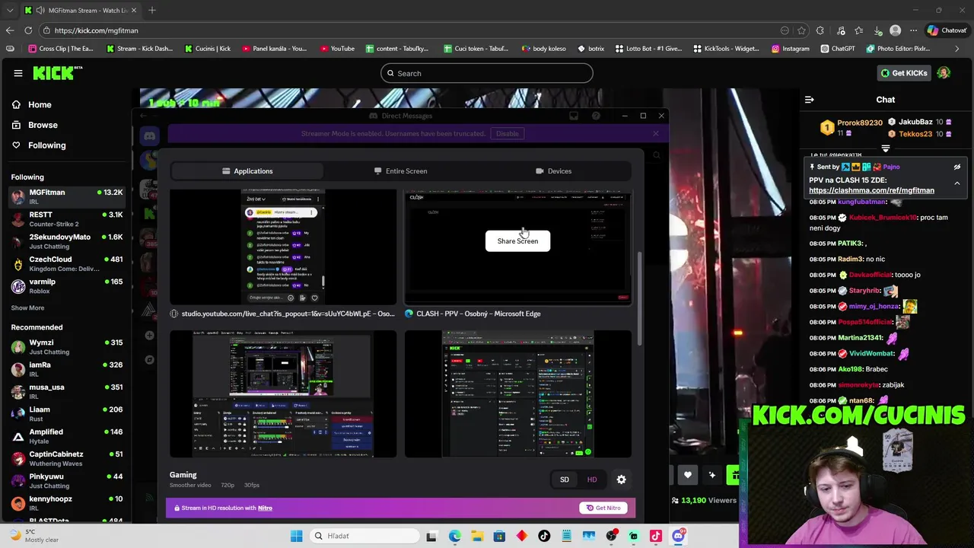
Task: Open 2SekundovyMato channel
Action: click(x=66, y=241)
